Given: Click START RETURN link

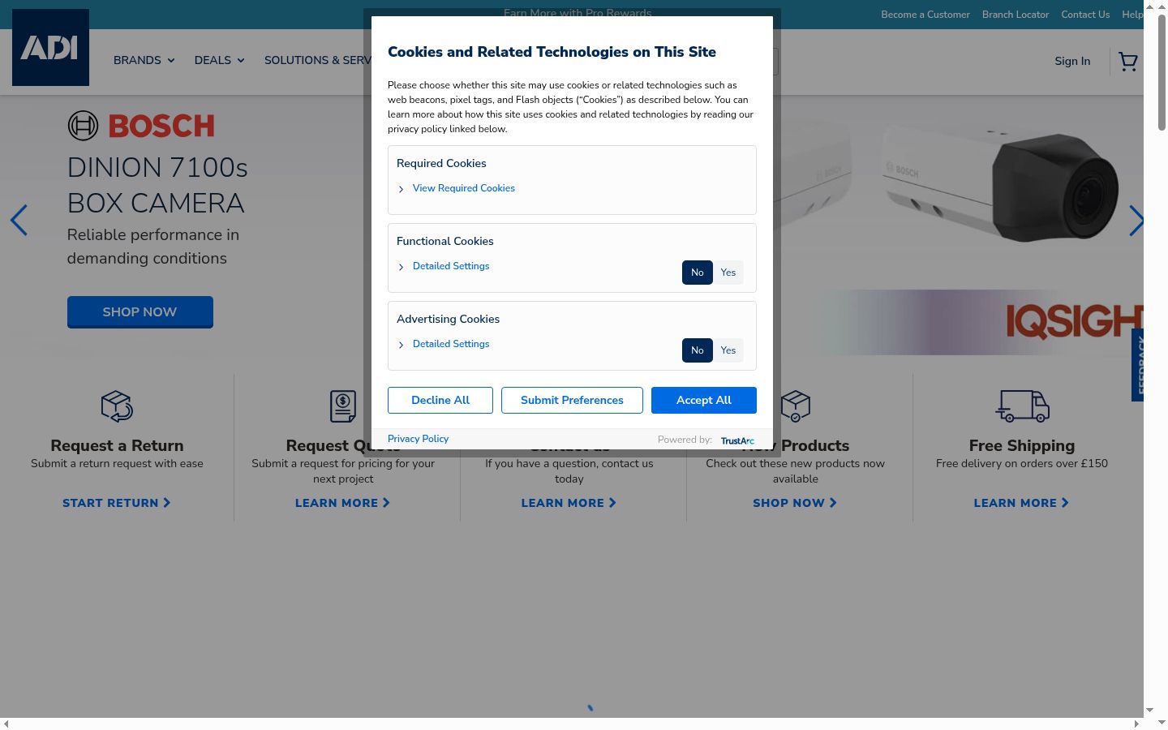Looking at the screenshot, I should [117, 503].
